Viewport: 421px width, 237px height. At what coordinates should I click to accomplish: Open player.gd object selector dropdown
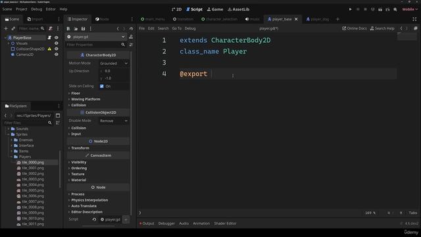tap(97, 37)
